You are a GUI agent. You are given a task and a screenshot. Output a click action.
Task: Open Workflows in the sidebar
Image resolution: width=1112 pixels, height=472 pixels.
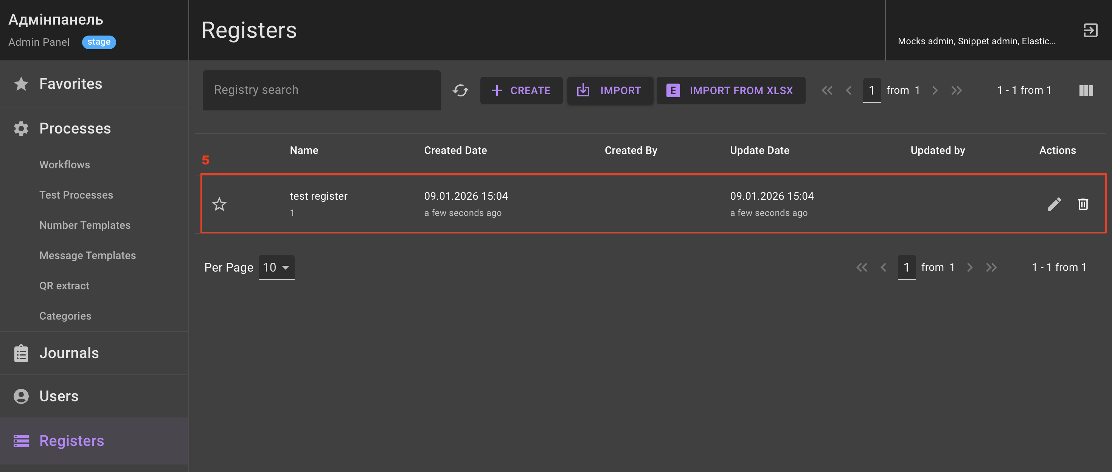(65, 165)
